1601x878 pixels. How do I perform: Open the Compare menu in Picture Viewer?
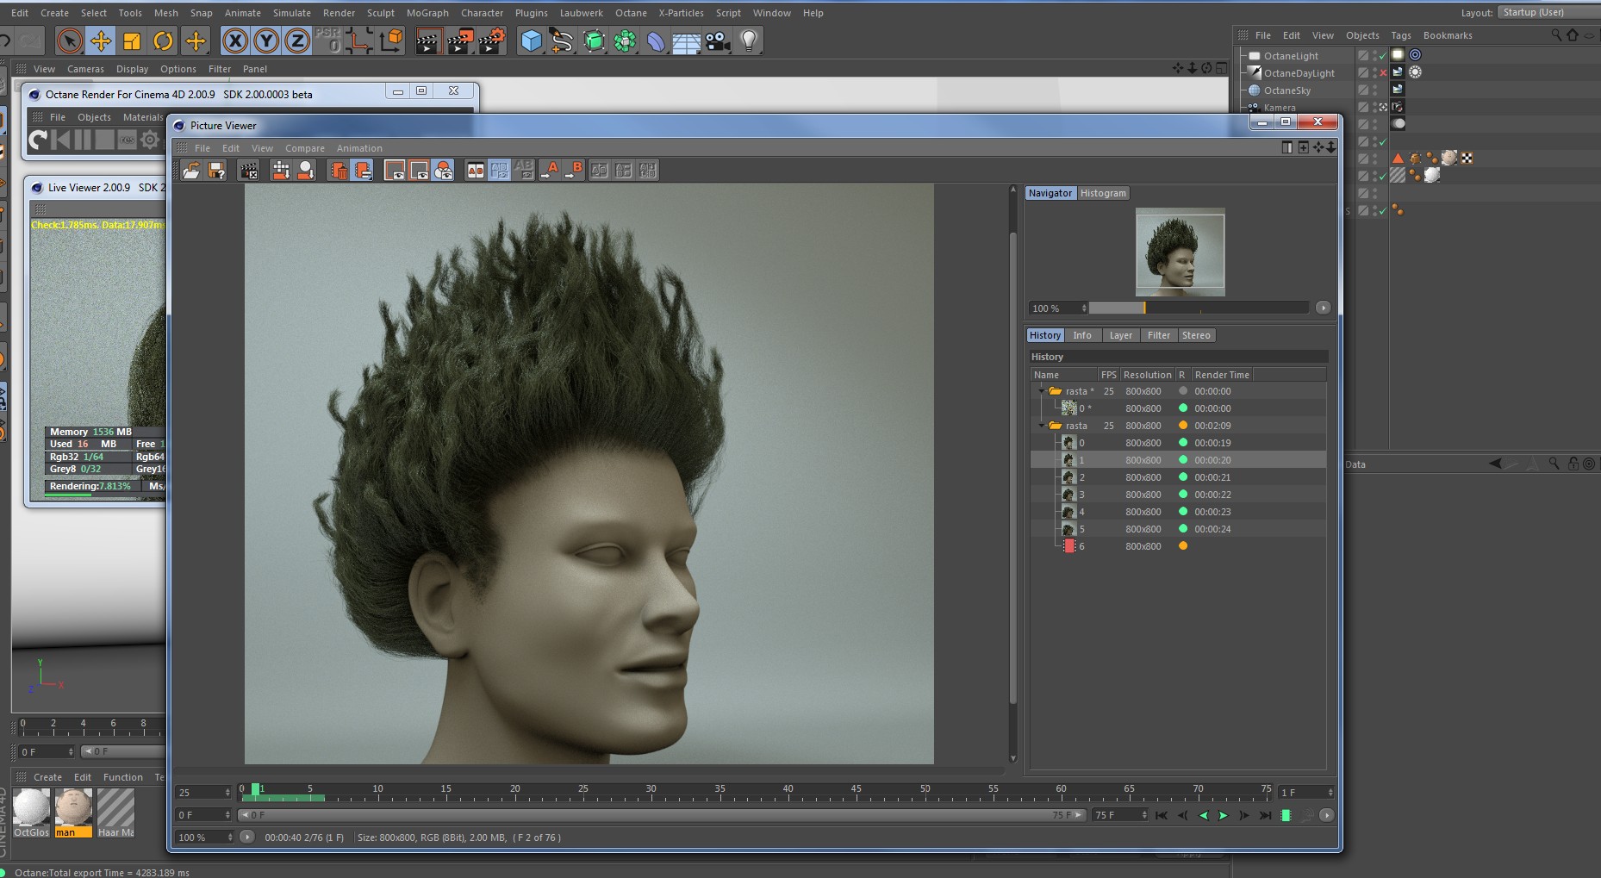pos(305,148)
